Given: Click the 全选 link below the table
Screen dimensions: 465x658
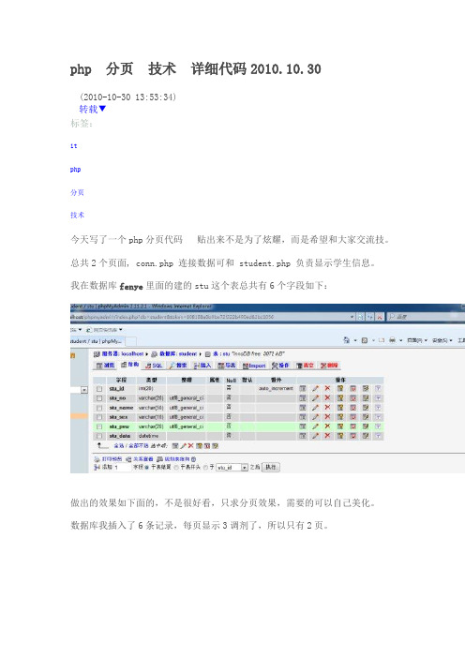Looking at the screenshot, I should coord(118,445).
